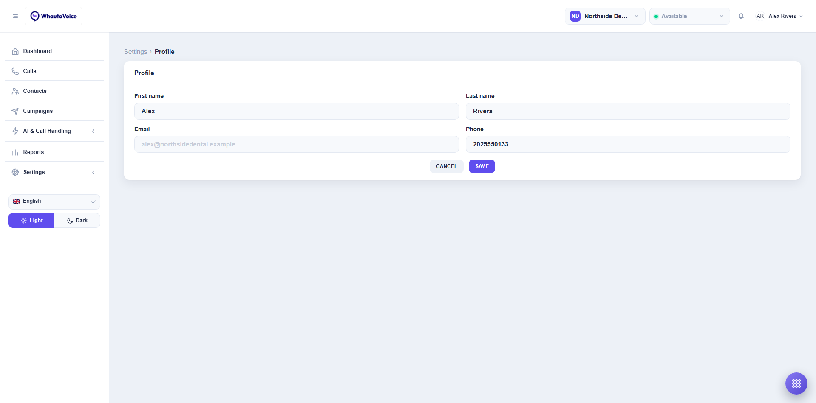816x403 pixels.
Task: Open the Northside workspace dropdown
Action: (x=605, y=16)
